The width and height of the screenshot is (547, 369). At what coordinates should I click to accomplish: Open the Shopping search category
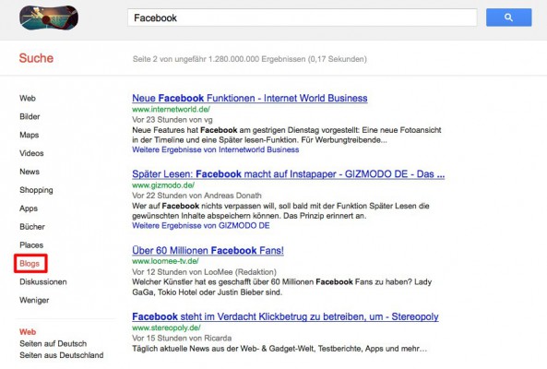(36, 190)
